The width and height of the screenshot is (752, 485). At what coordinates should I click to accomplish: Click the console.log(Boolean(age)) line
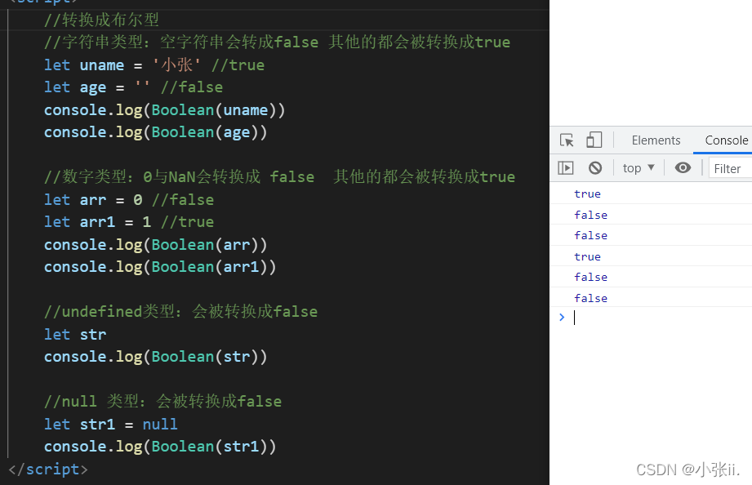click(155, 132)
